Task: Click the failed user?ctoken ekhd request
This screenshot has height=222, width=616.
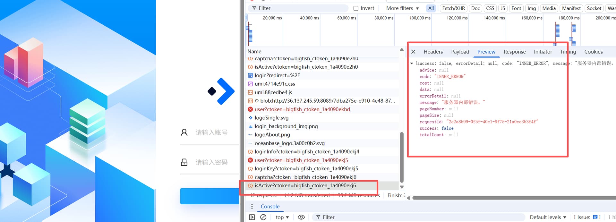Action: coord(302,109)
